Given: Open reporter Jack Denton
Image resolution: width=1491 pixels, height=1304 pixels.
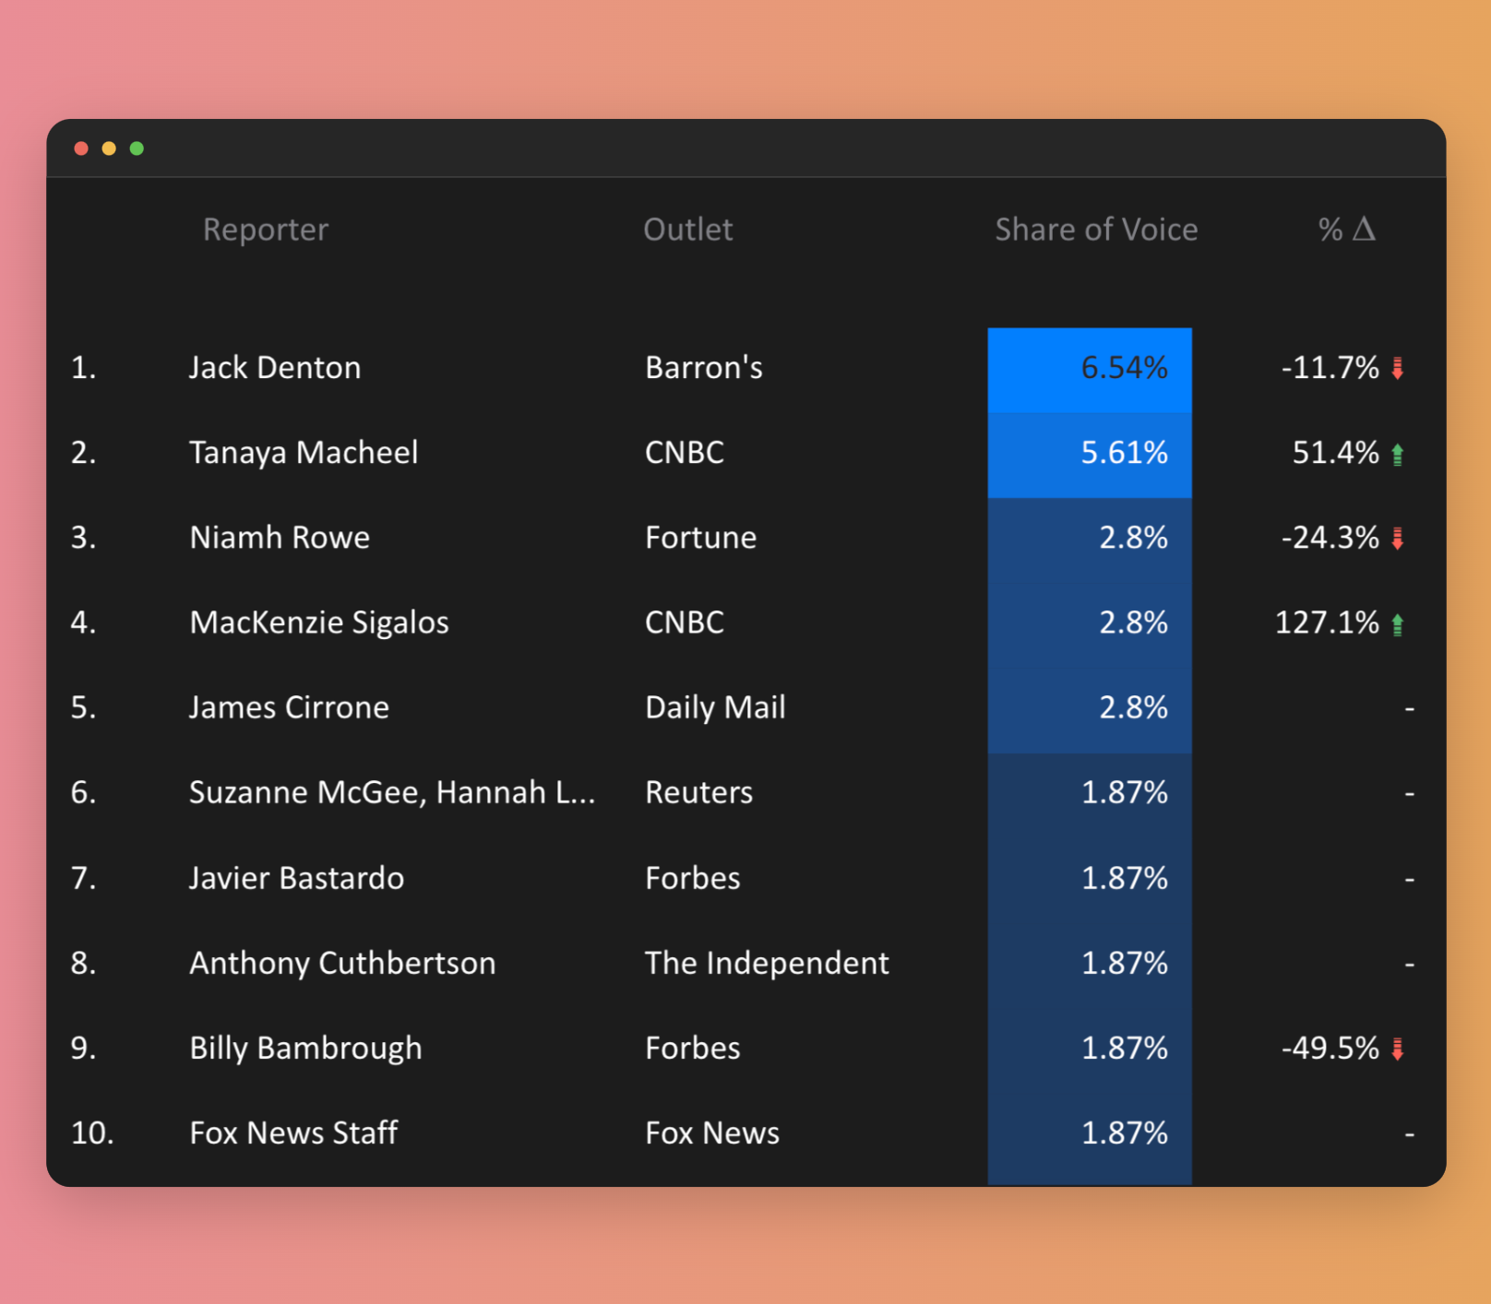Looking at the screenshot, I should 274,368.
